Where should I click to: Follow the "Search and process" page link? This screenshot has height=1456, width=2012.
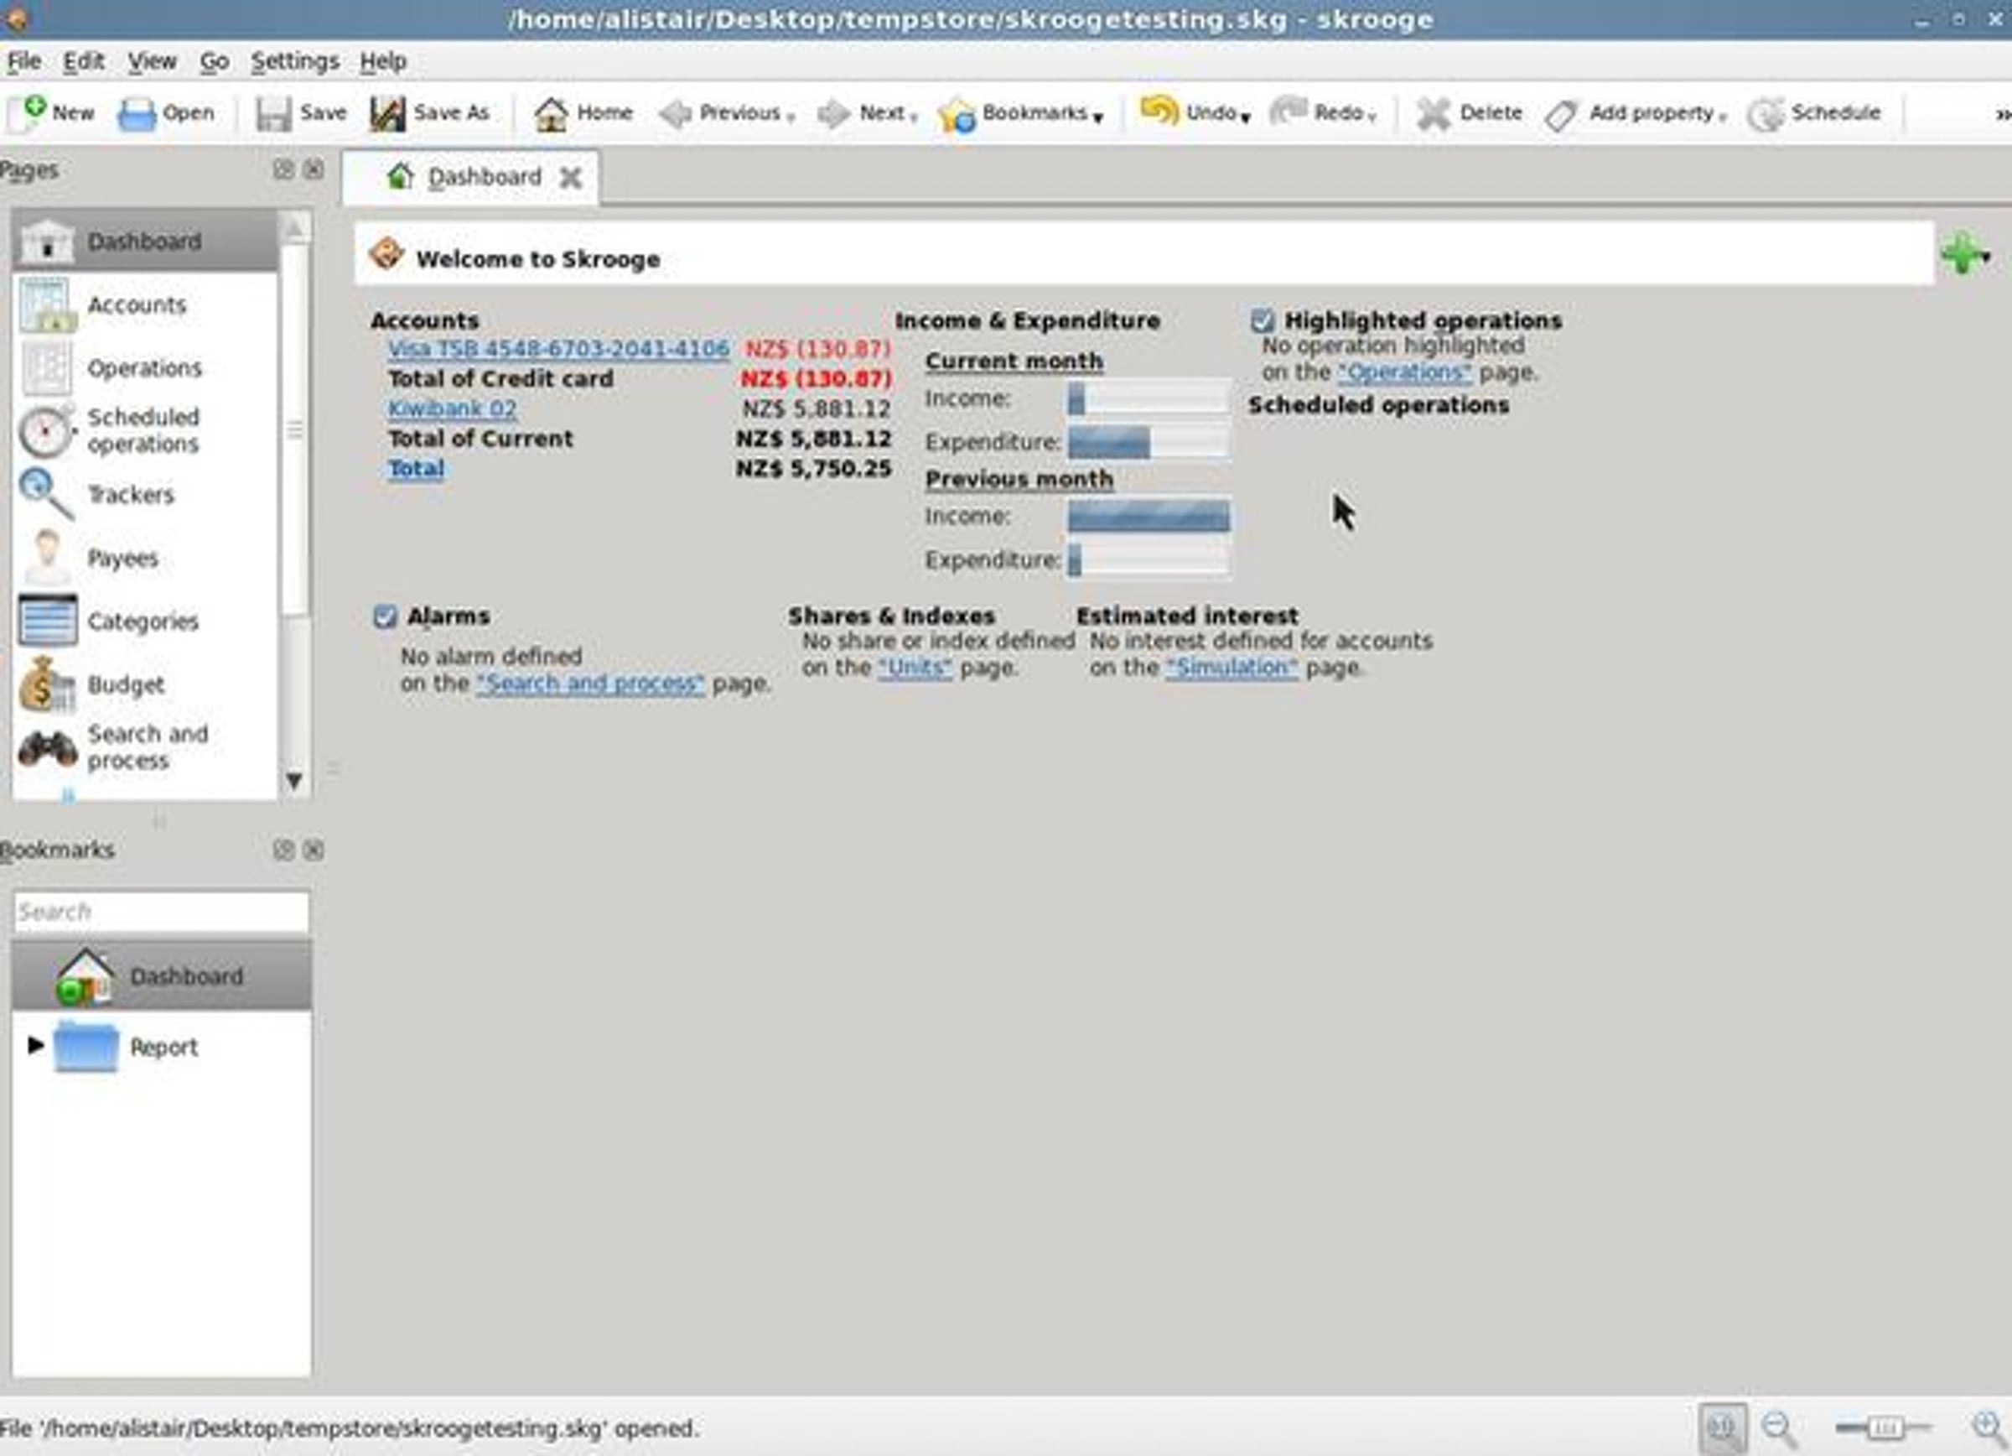(x=590, y=684)
